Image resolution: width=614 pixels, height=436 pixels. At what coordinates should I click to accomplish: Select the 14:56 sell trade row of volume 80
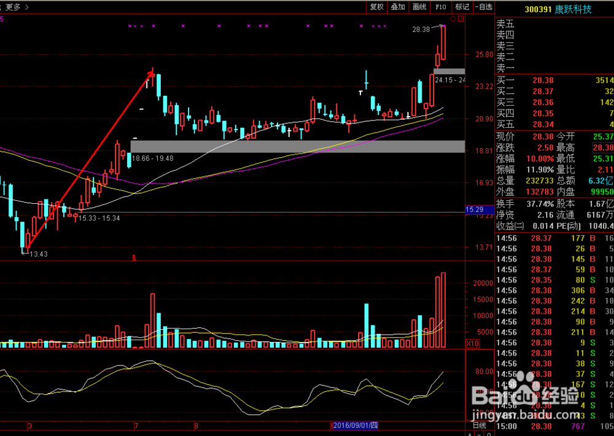click(x=554, y=280)
